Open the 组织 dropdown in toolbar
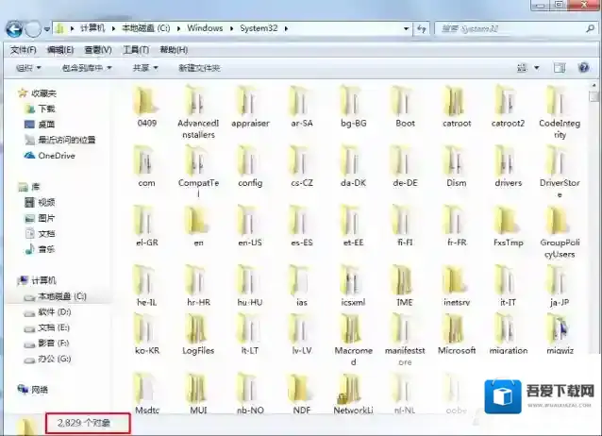The height and width of the screenshot is (436, 602). click(x=28, y=68)
